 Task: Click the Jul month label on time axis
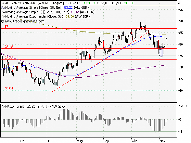(49, 141)
